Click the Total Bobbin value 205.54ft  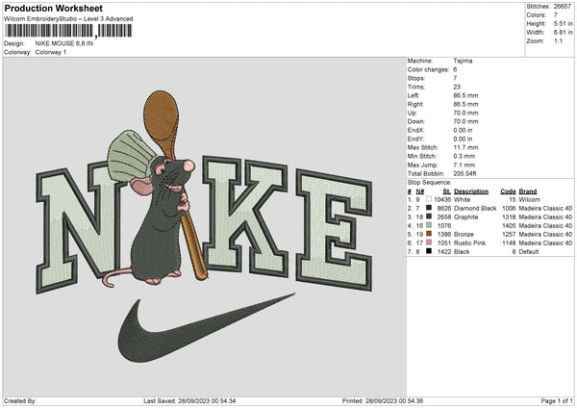point(465,173)
